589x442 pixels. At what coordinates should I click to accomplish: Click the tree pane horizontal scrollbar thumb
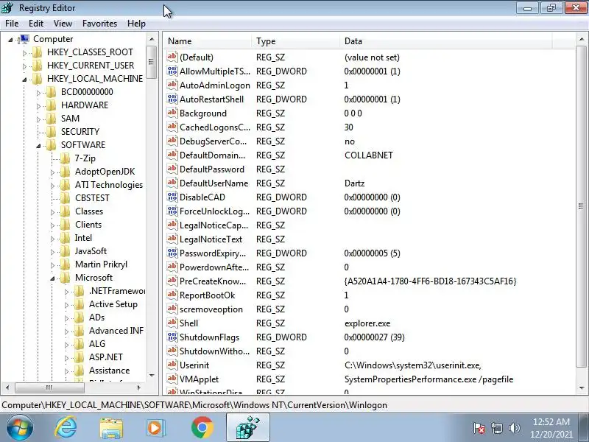(x=49, y=387)
